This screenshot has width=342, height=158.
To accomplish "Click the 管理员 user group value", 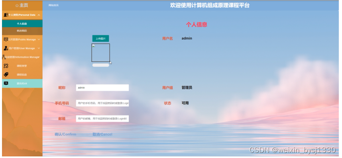I will [x=187, y=88].
